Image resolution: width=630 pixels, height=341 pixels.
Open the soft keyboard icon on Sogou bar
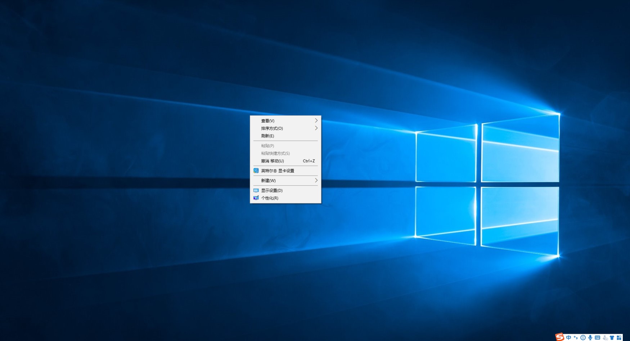598,338
